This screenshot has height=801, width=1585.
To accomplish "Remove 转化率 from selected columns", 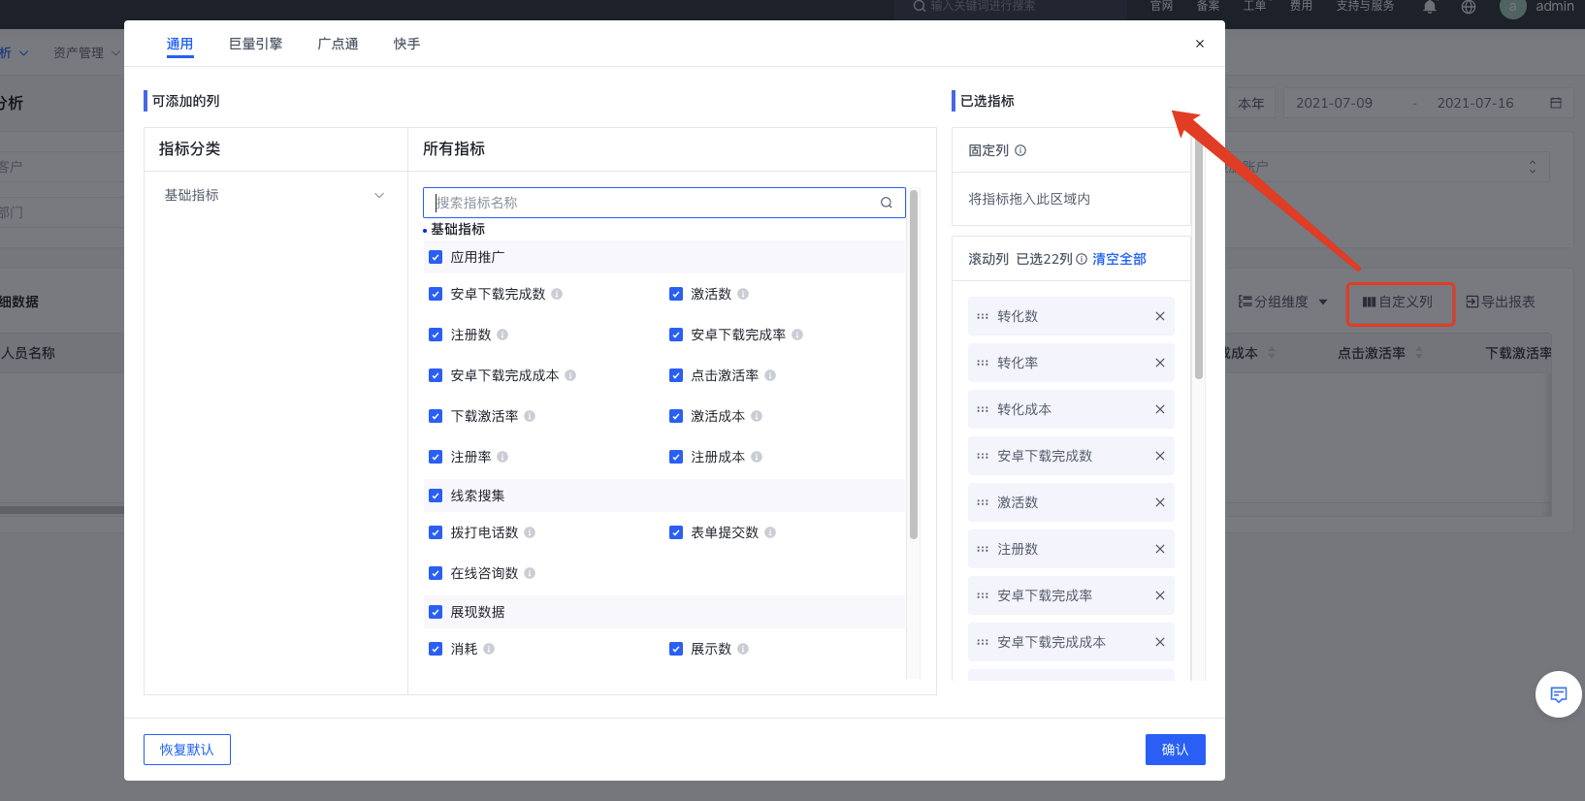I will pyautogui.click(x=1159, y=363).
